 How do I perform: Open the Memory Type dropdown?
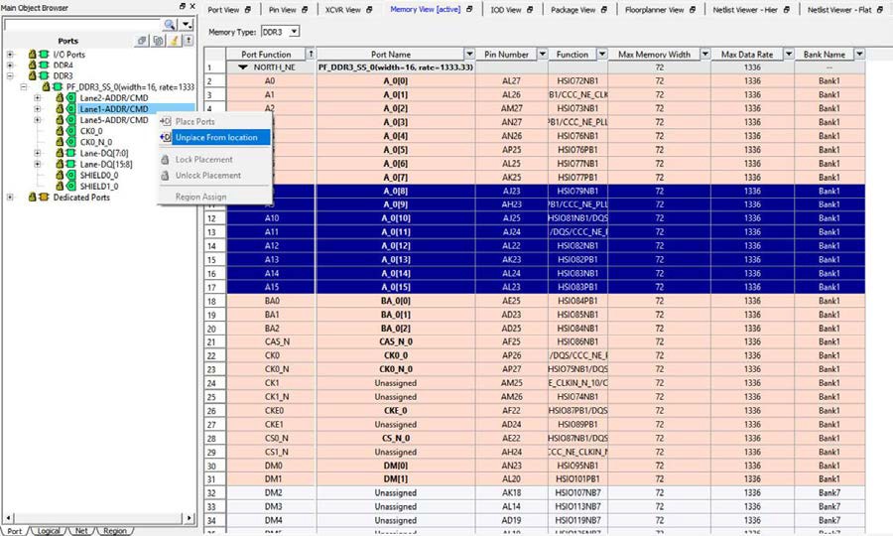pyautogui.click(x=294, y=33)
